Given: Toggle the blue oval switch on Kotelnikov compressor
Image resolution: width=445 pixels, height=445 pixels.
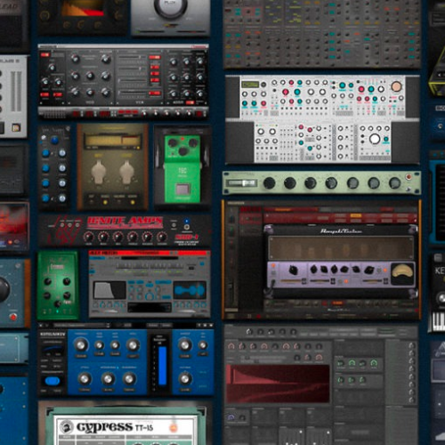Looking at the screenshot, I should pyautogui.click(x=52, y=381).
